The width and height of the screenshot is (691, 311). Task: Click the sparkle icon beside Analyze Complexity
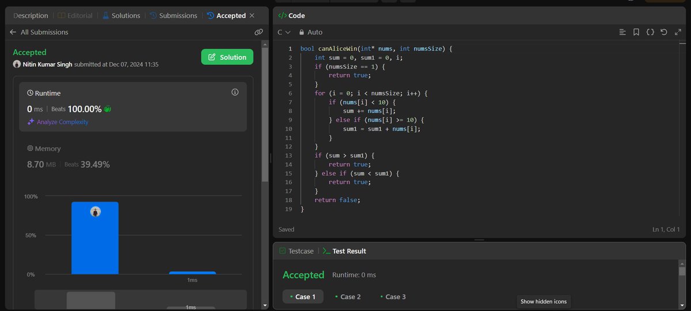(x=31, y=122)
